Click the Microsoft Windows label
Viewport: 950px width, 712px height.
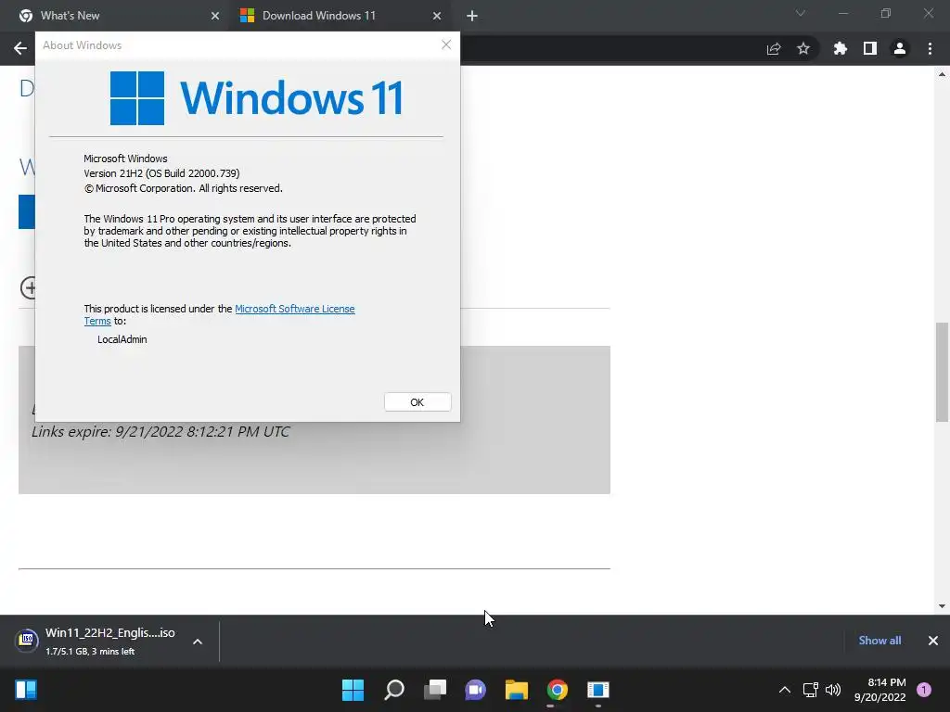(125, 159)
